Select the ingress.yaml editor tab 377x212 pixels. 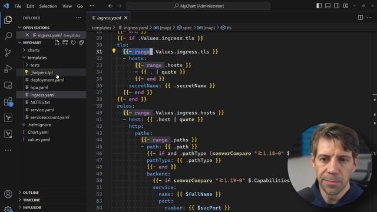(x=109, y=18)
